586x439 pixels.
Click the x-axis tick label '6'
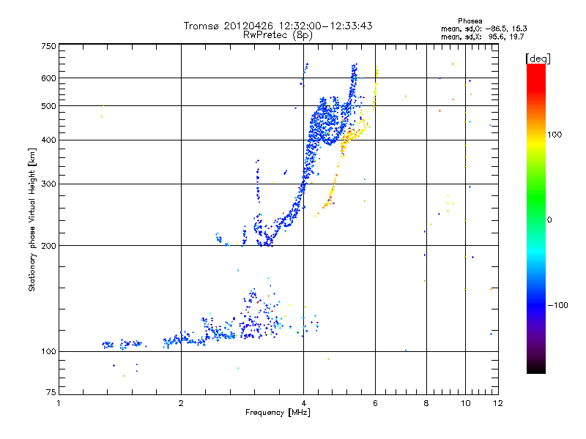(375, 404)
